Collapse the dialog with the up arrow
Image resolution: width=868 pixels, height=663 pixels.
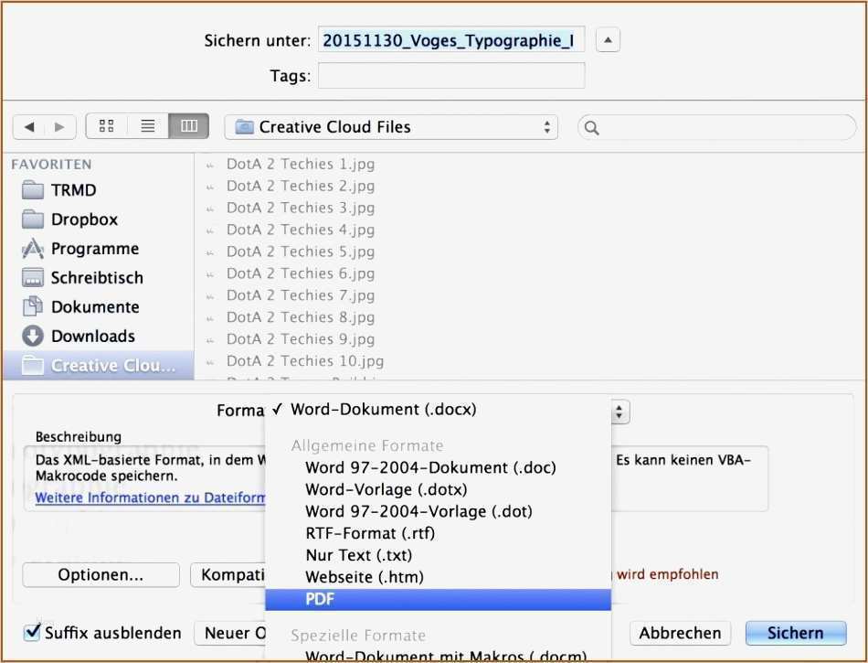(608, 39)
